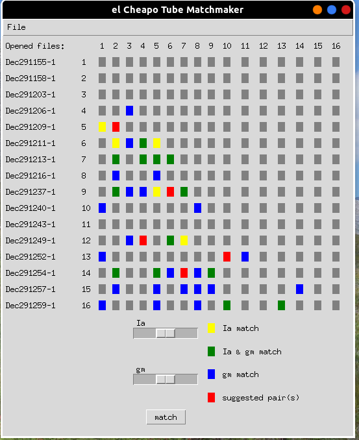Click the blue cell at row 4, column 3
Image resolution: width=359 pixels, height=440 pixels.
click(129, 110)
